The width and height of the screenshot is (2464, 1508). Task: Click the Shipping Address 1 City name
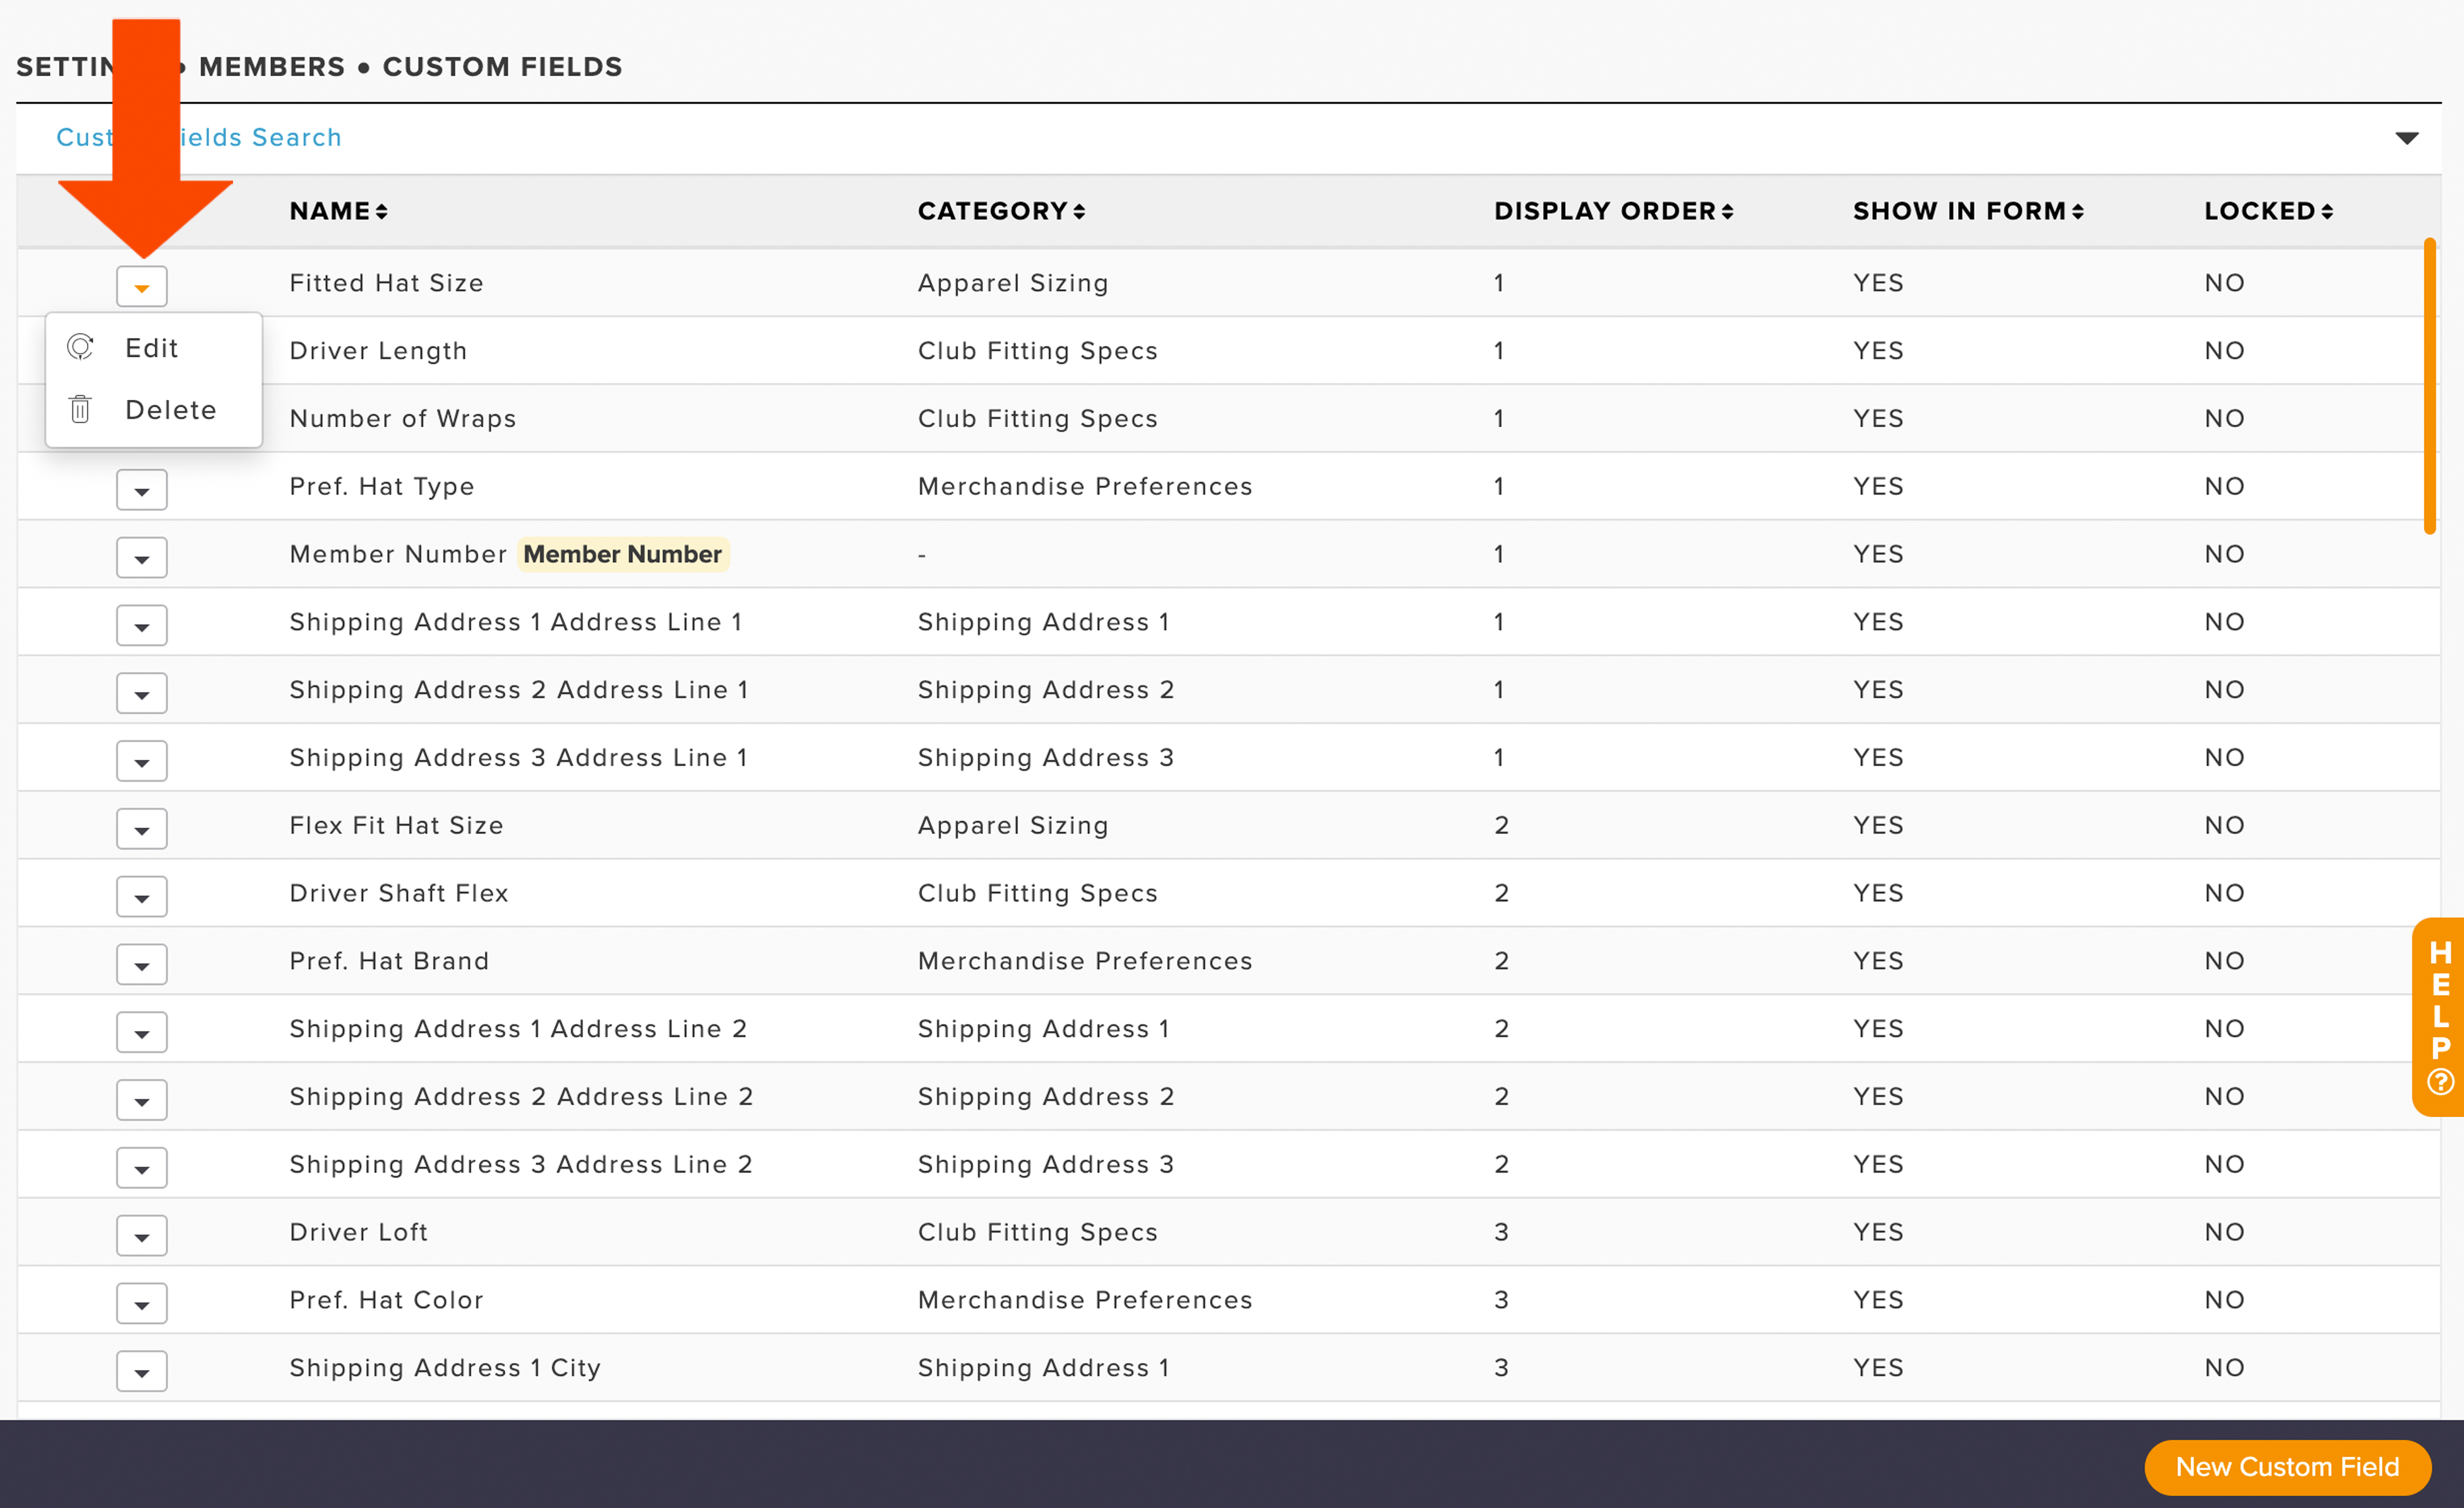point(445,1368)
